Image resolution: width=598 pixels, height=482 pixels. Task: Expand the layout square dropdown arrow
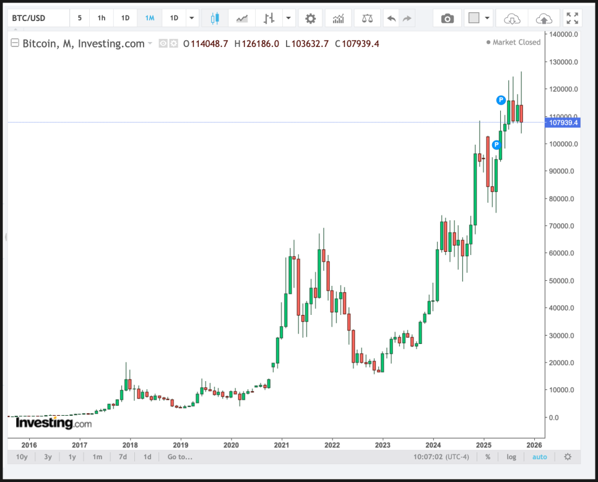click(x=488, y=19)
